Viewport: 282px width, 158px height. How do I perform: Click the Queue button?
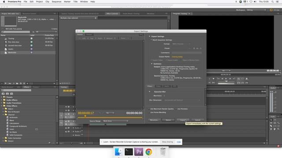(x=168, y=120)
